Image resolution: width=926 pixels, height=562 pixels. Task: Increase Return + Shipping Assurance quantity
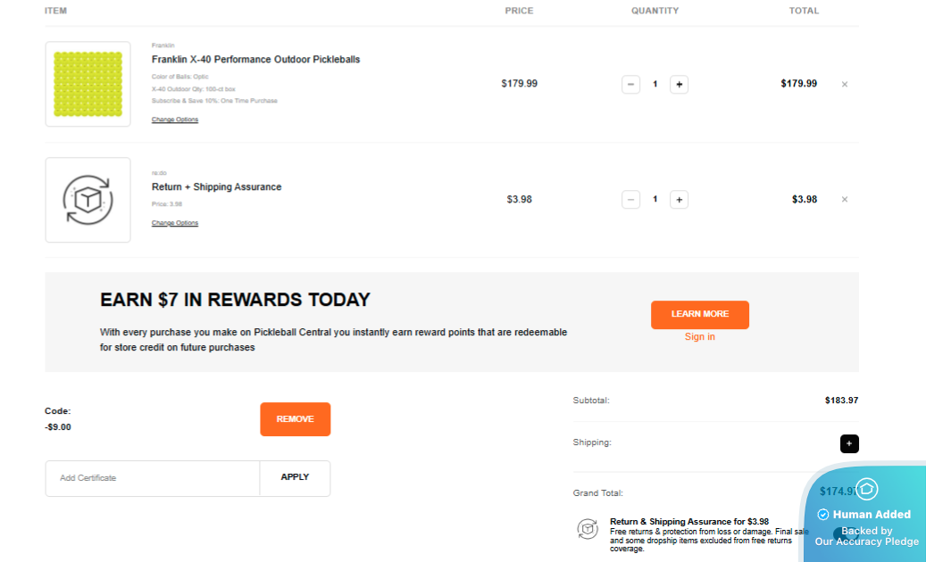[x=679, y=200]
